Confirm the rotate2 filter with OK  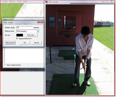click(25, 43)
